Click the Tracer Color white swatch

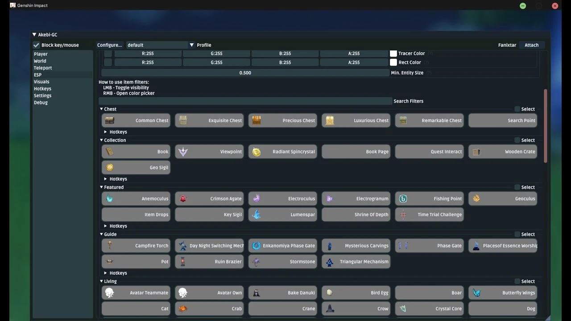(x=393, y=53)
